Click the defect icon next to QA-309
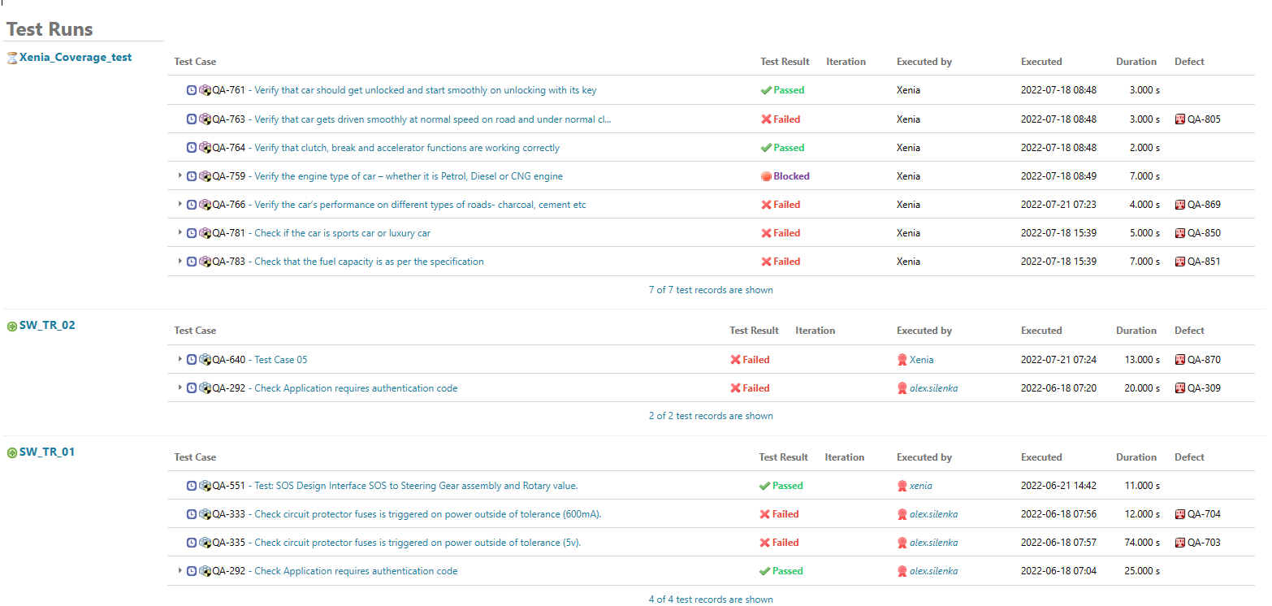 1180,388
